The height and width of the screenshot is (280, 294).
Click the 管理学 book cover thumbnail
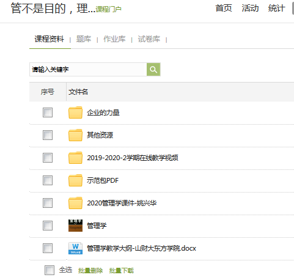[75, 226]
